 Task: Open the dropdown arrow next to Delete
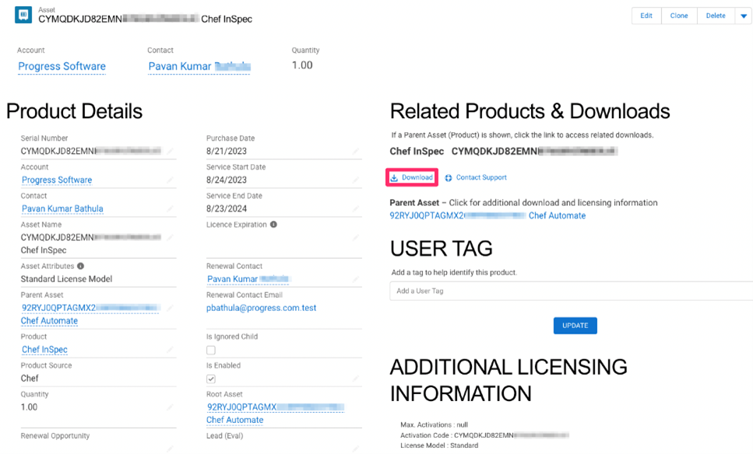click(744, 15)
